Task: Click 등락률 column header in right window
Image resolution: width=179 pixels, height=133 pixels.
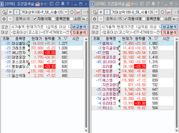Action: point(140,39)
